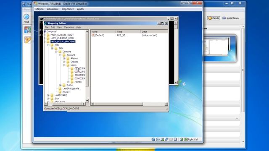This screenshot has width=269, height=151.
Task: Click the Type column header
Action: pos(128,32)
